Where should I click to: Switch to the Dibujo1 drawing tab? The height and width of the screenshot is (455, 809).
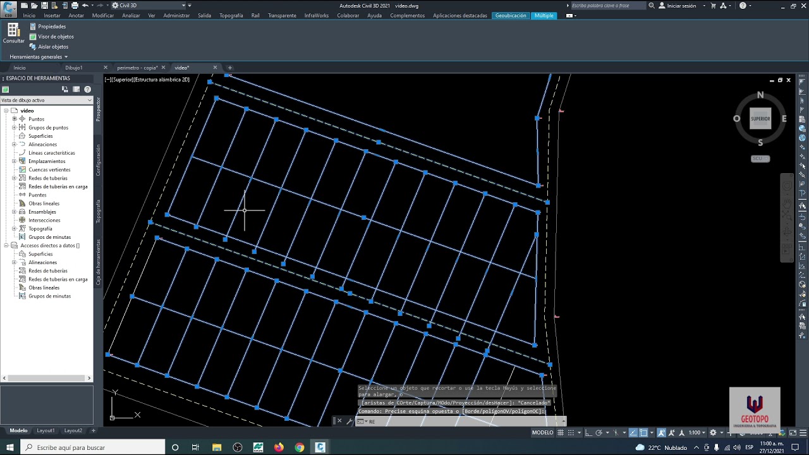pyautogui.click(x=74, y=68)
